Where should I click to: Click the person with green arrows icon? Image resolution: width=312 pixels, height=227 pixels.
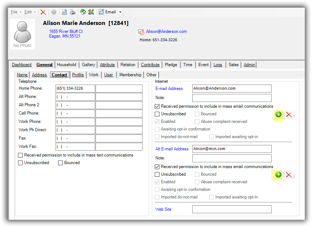click(91, 12)
